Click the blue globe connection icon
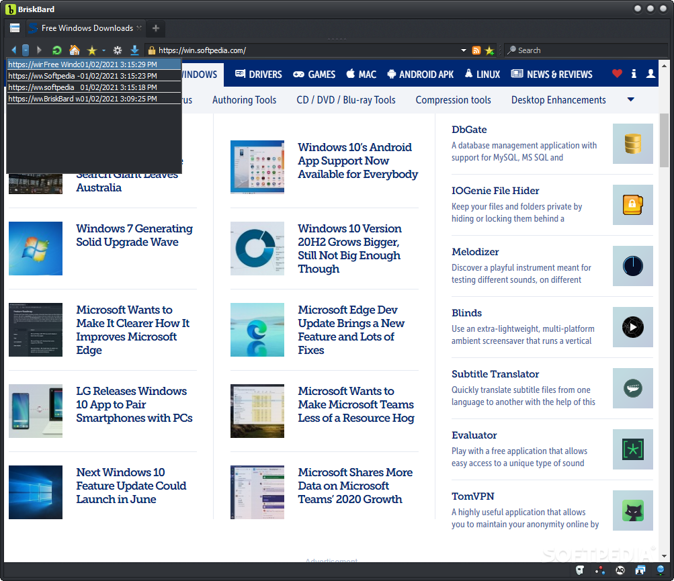The width and height of the screenshot is (674, 581). [x=661, y=570]
